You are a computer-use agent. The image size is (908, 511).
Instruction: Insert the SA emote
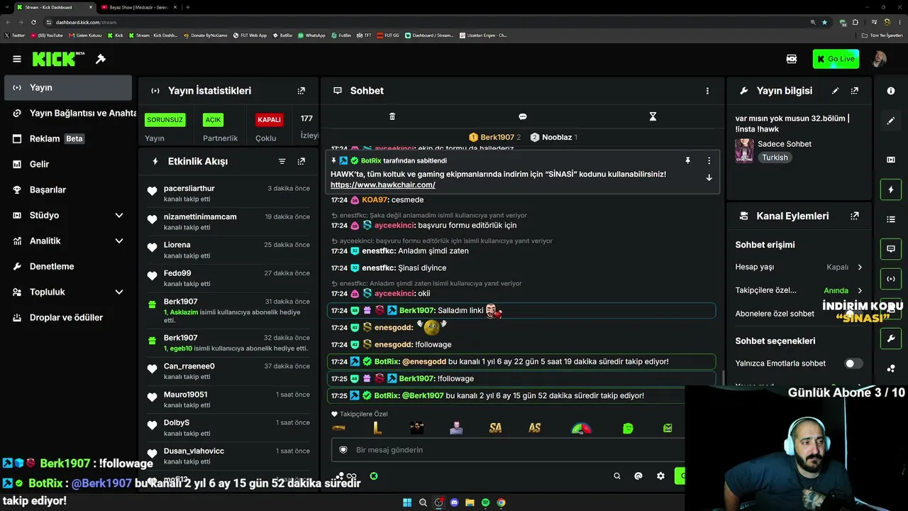[x=495, y=428]
